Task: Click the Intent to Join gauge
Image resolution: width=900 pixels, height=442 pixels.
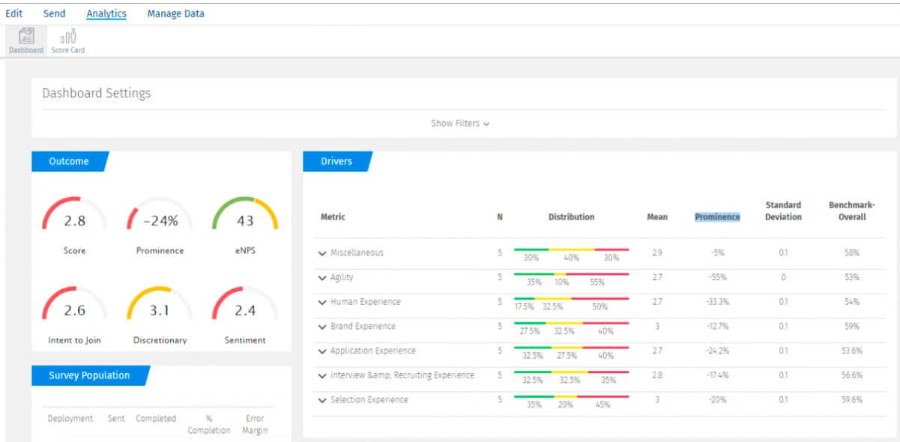Action: pyautogui.click(x=74, y=304)
